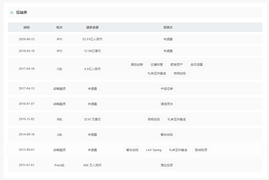Screen dimensions: 269x180
Task: Click the PreA轮 round cell
Action: click(x=59, y=165)
